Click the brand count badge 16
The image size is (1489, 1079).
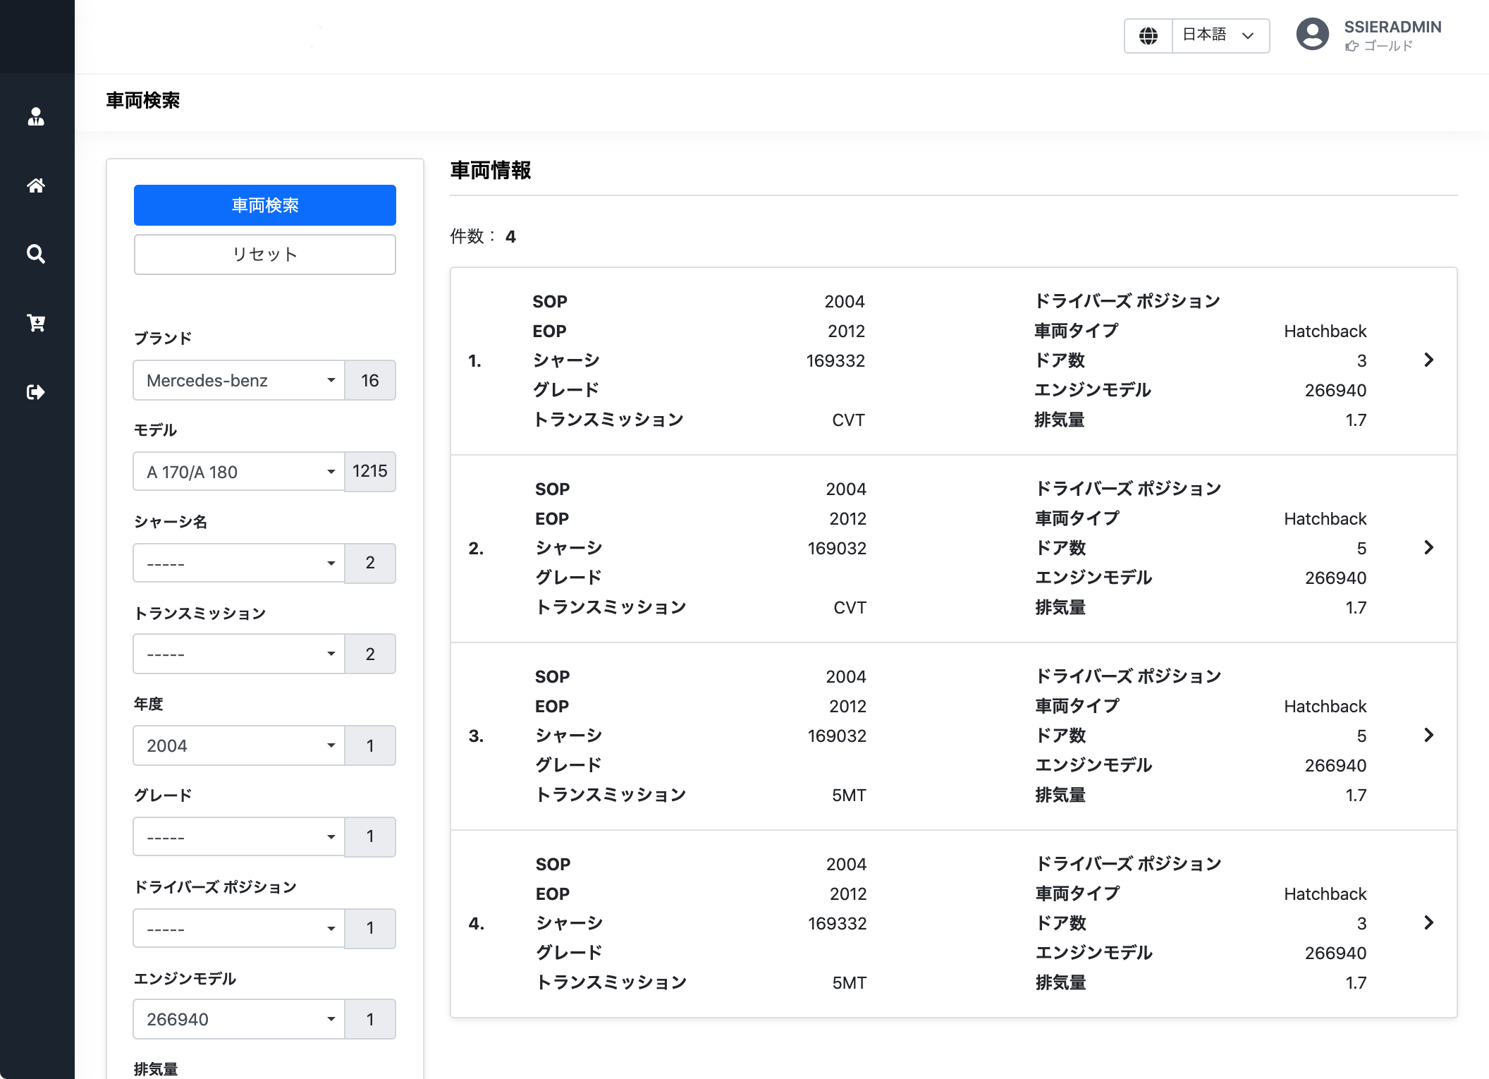(370, 380)
